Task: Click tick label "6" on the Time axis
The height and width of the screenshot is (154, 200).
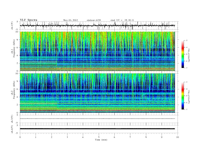Action: pyautogui.click(x=114, y=137)
